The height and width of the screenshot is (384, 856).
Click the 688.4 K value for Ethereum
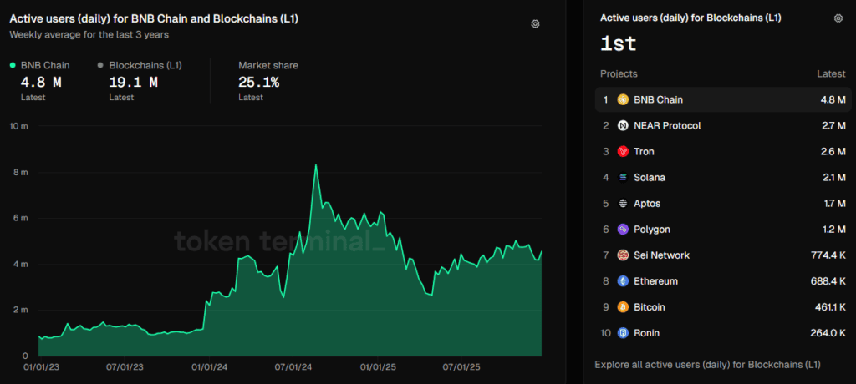pos(828,281)
